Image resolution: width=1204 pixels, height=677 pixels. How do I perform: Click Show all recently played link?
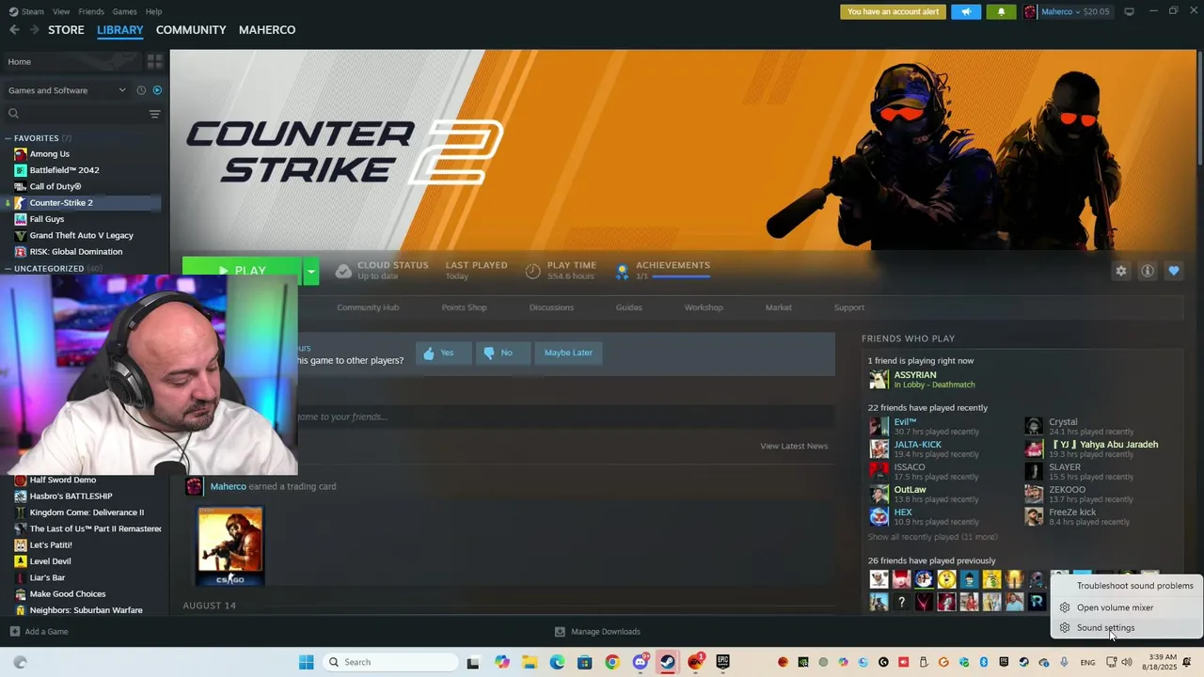(932, 537)
